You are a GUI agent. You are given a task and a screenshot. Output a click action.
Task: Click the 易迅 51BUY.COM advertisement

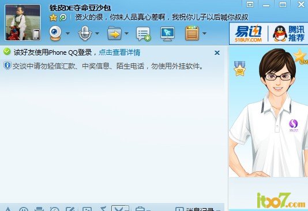pyautogui.click(x=248, y=34)
